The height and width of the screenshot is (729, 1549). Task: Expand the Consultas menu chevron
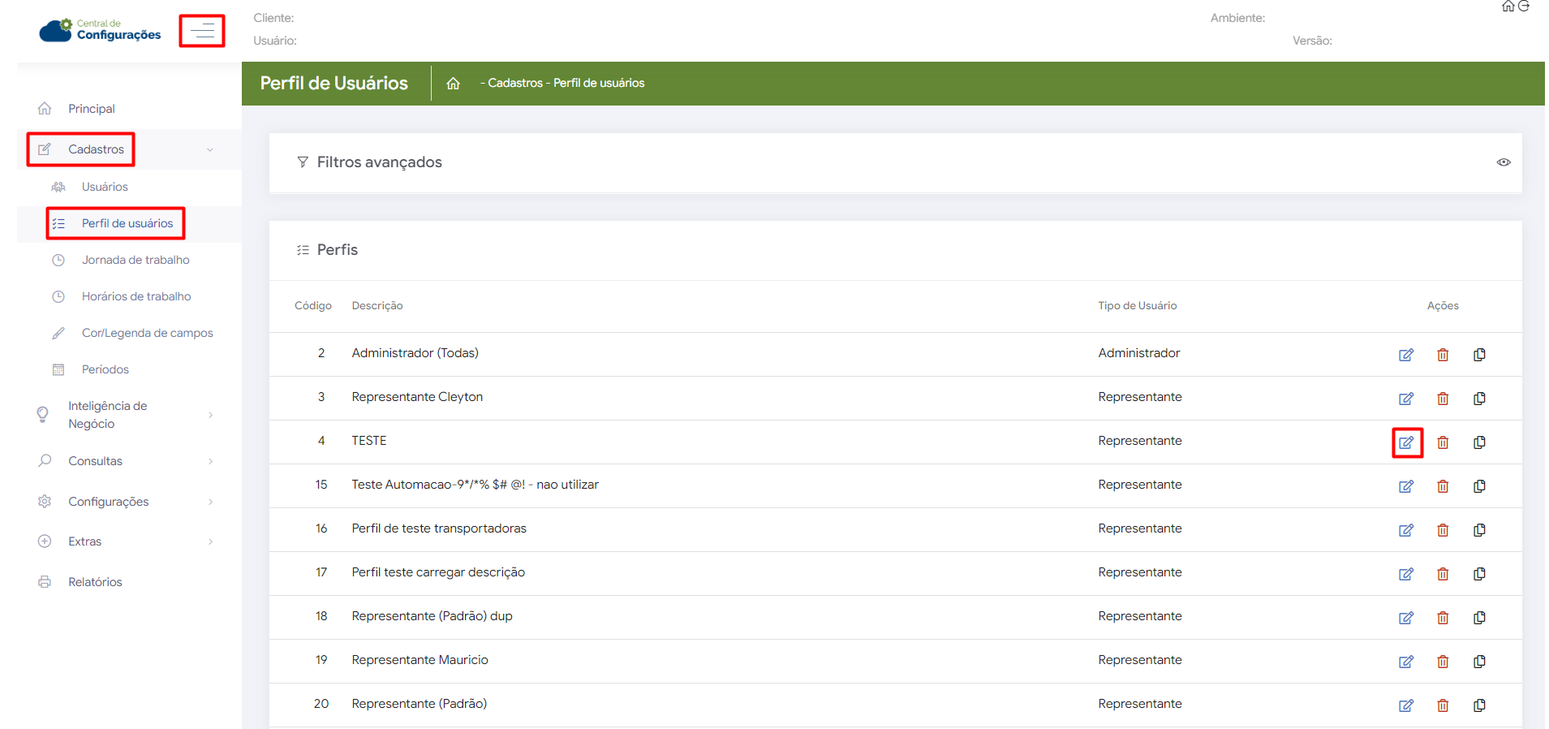(210, 461)
